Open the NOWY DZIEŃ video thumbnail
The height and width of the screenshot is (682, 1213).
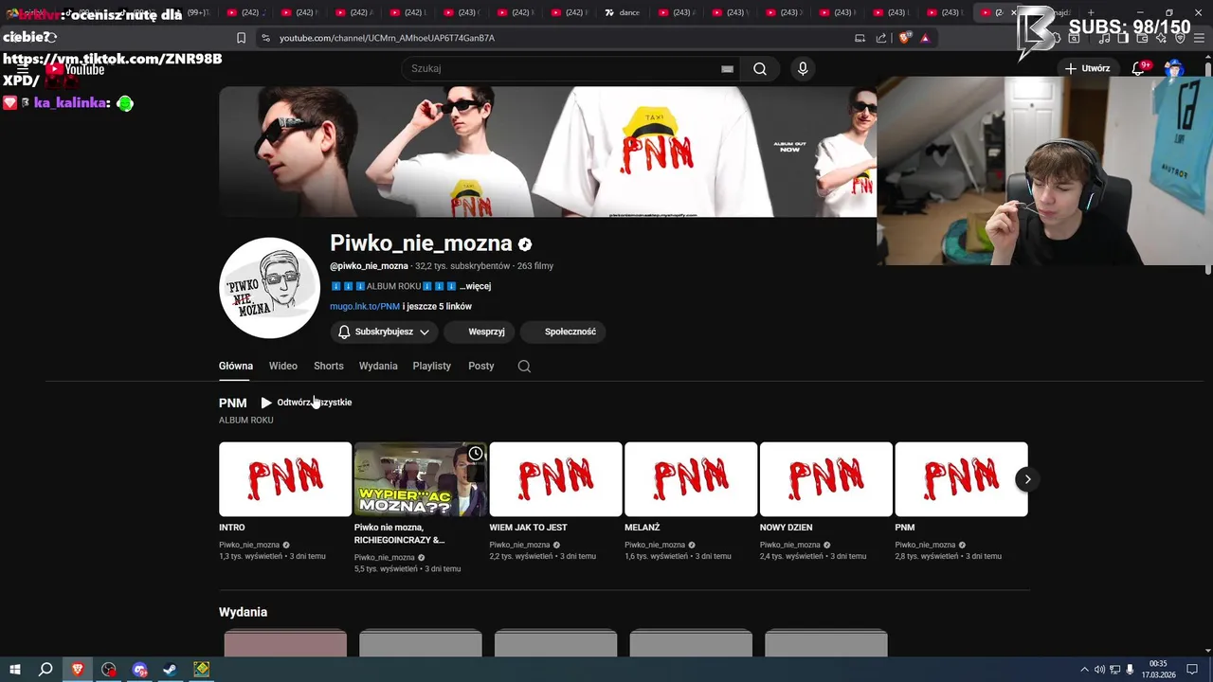[826, 479]
